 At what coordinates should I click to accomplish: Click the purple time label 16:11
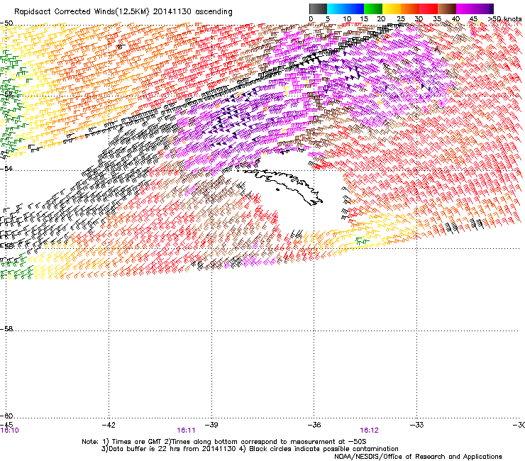click(186, 431)
